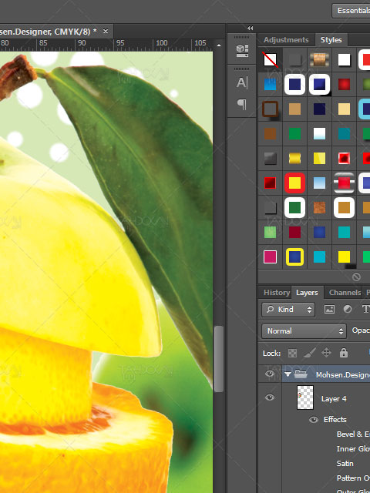Apply the wood-textured style preset

point(319,59)
